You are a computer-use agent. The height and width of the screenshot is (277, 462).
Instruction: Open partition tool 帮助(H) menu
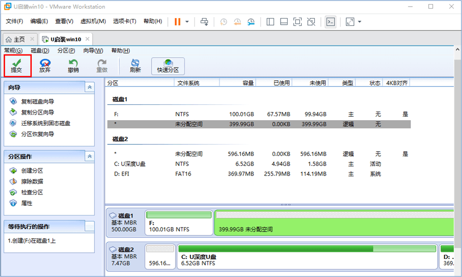(120, 50)
